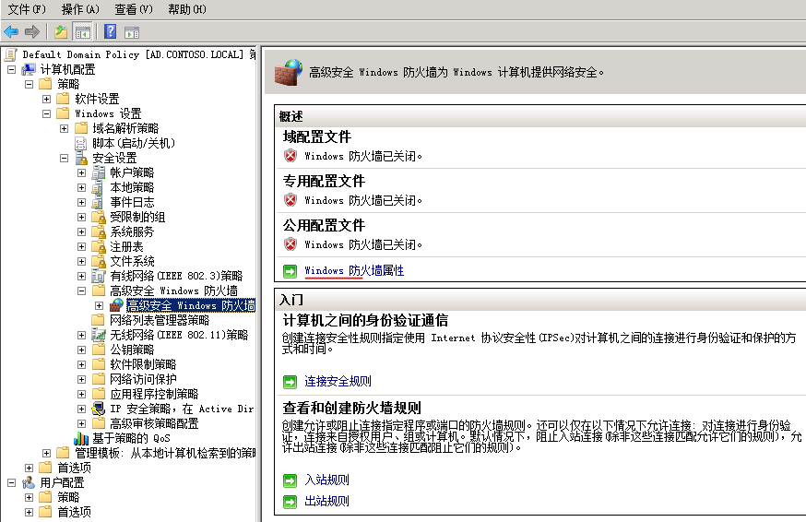The height and width of the screenshot is (522, 806).
Task: Expand the 管理模板 node
Action: (x=46, y=453)
